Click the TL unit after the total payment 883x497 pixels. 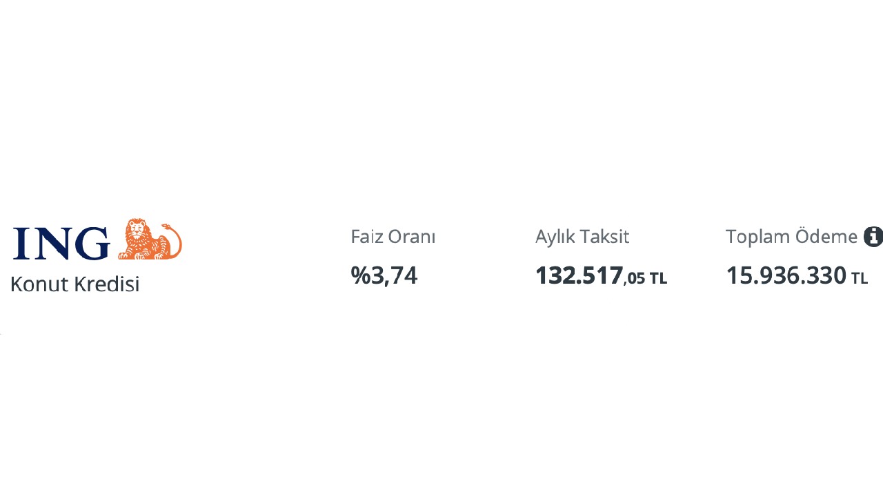(x=859, y=278)
